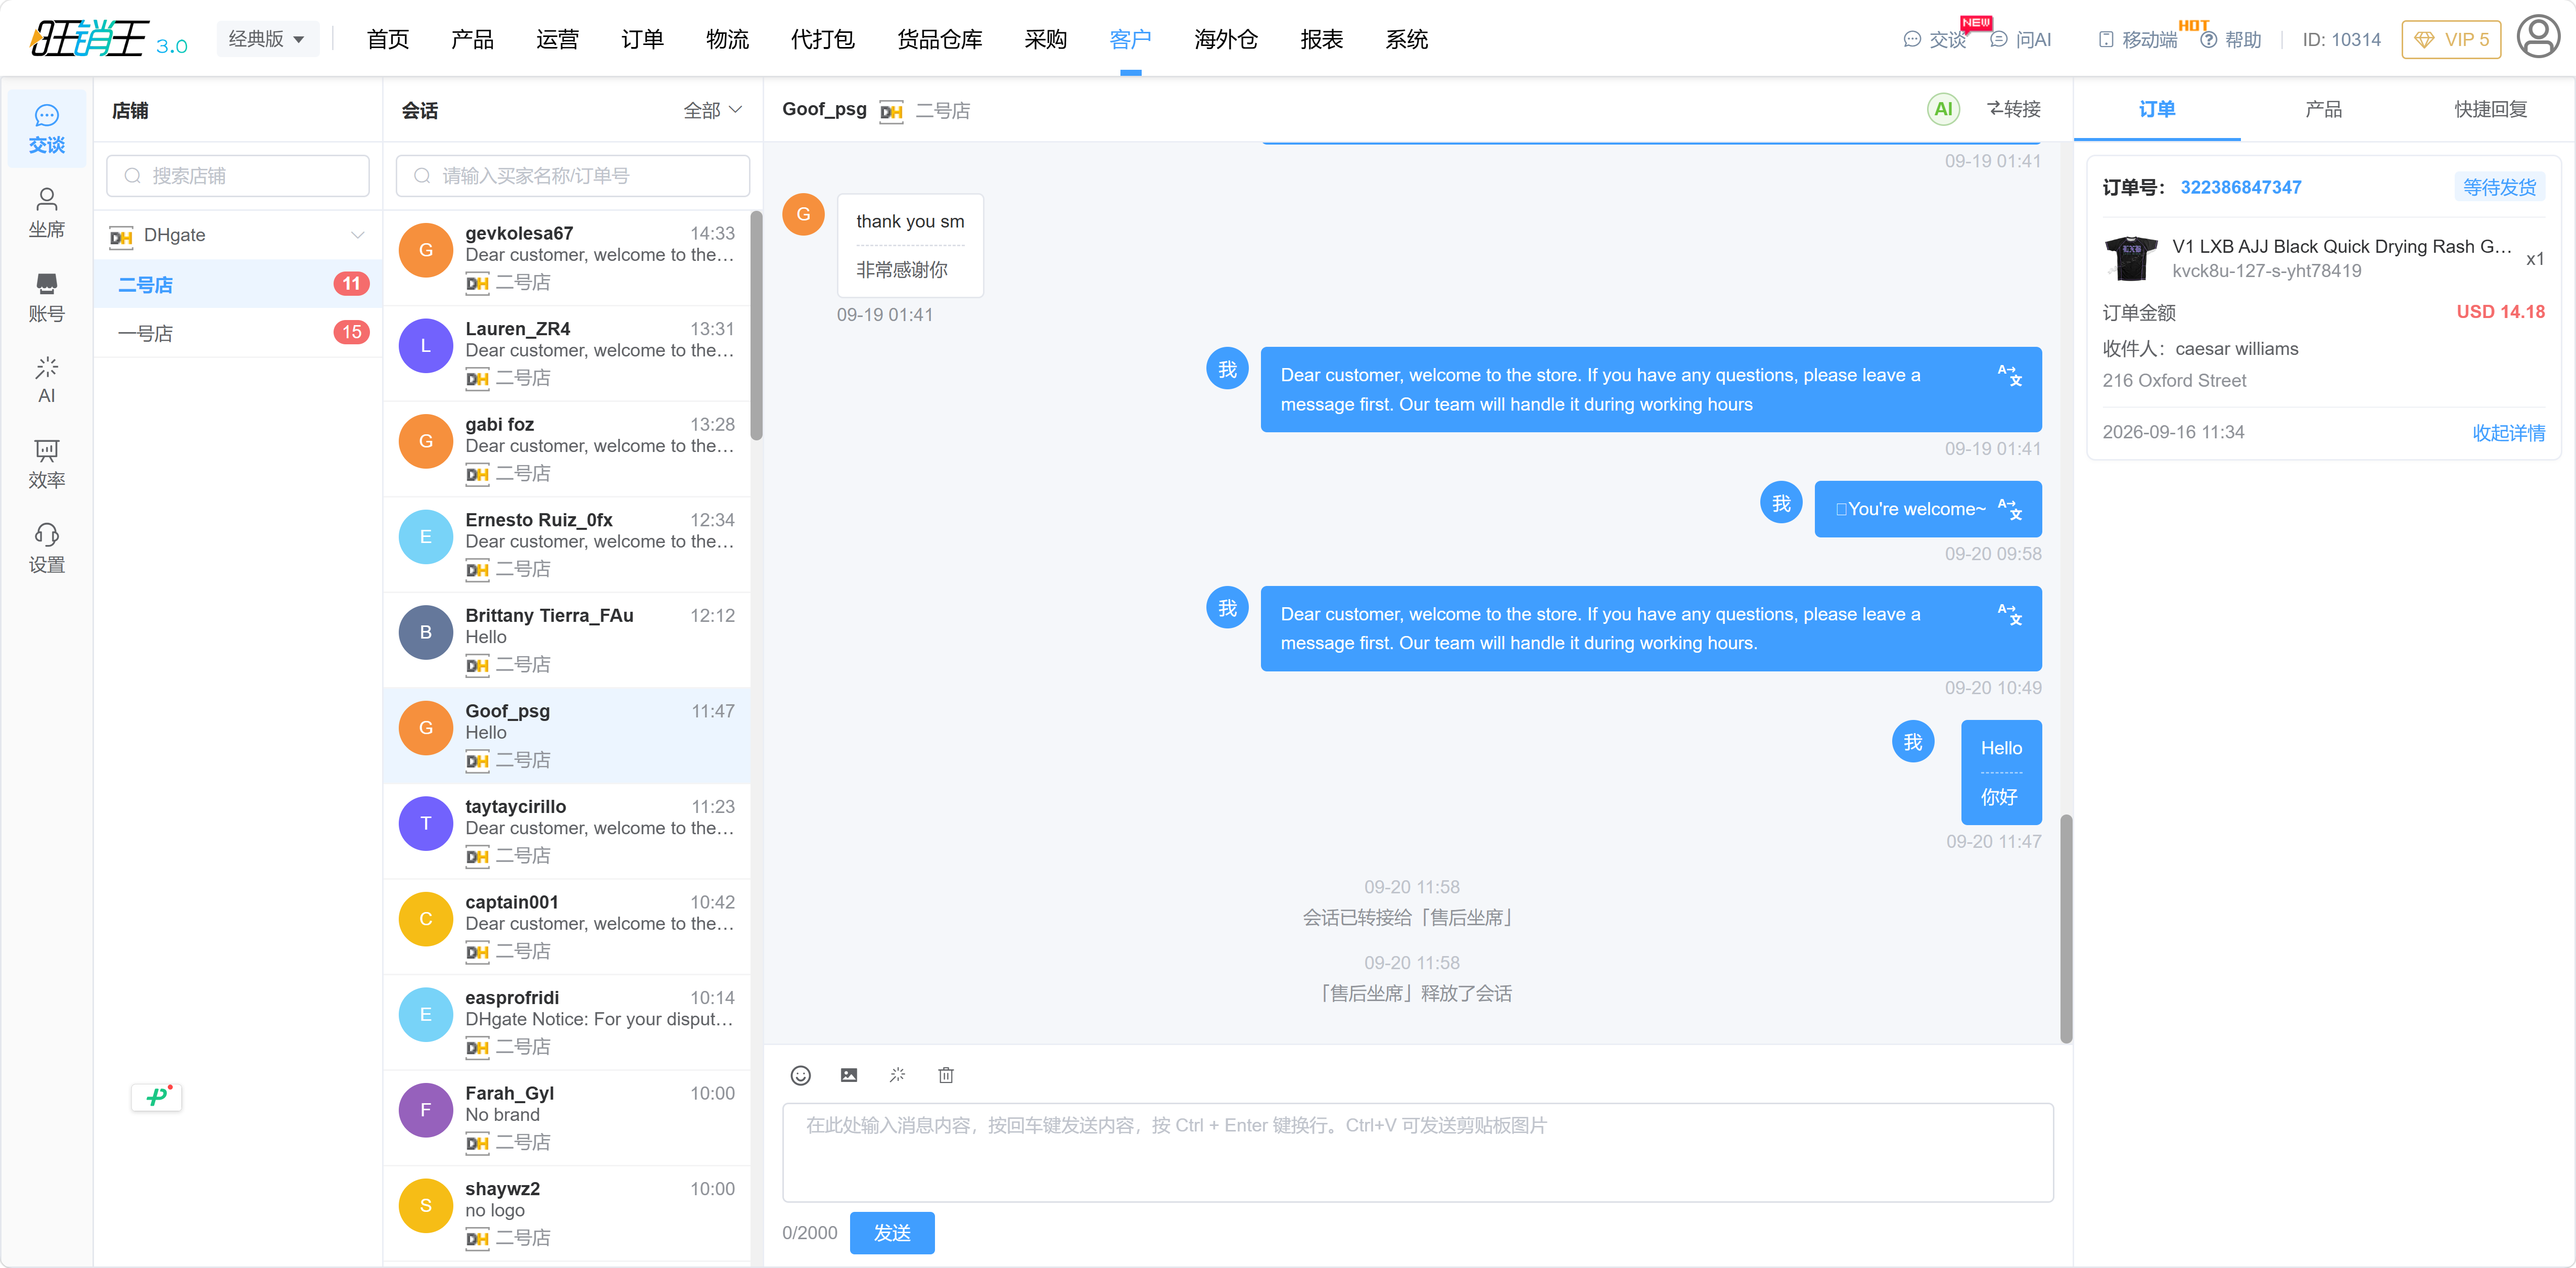Collapse order details via 收起详情
Image resolution: width=2576 pixels, height=1268 pixels.
click(2508, 432)
